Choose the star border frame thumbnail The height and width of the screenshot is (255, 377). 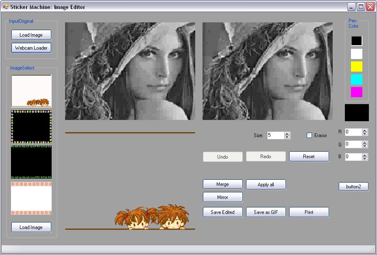(x=31, y=126)
